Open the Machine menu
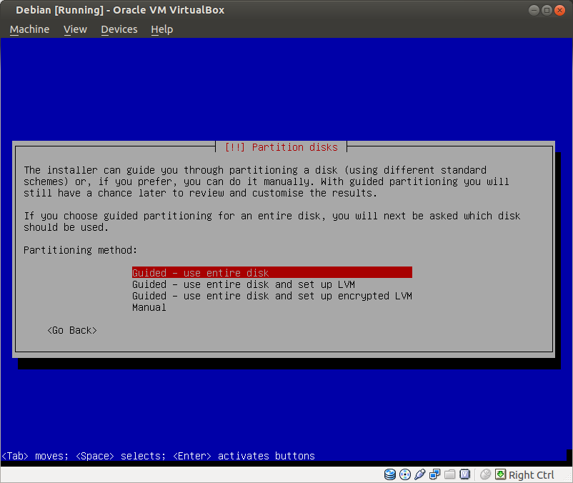573x483 pixels. [x=29, y=29]
